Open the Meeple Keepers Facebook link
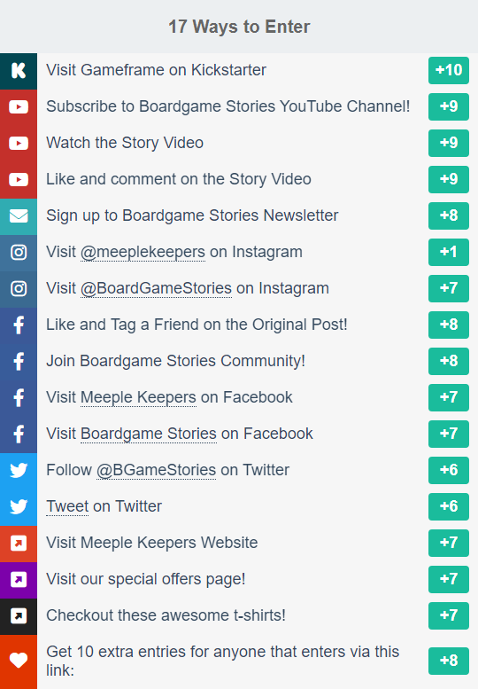The height and width of the screenshot is (689, 478). [x=138, y=397]
